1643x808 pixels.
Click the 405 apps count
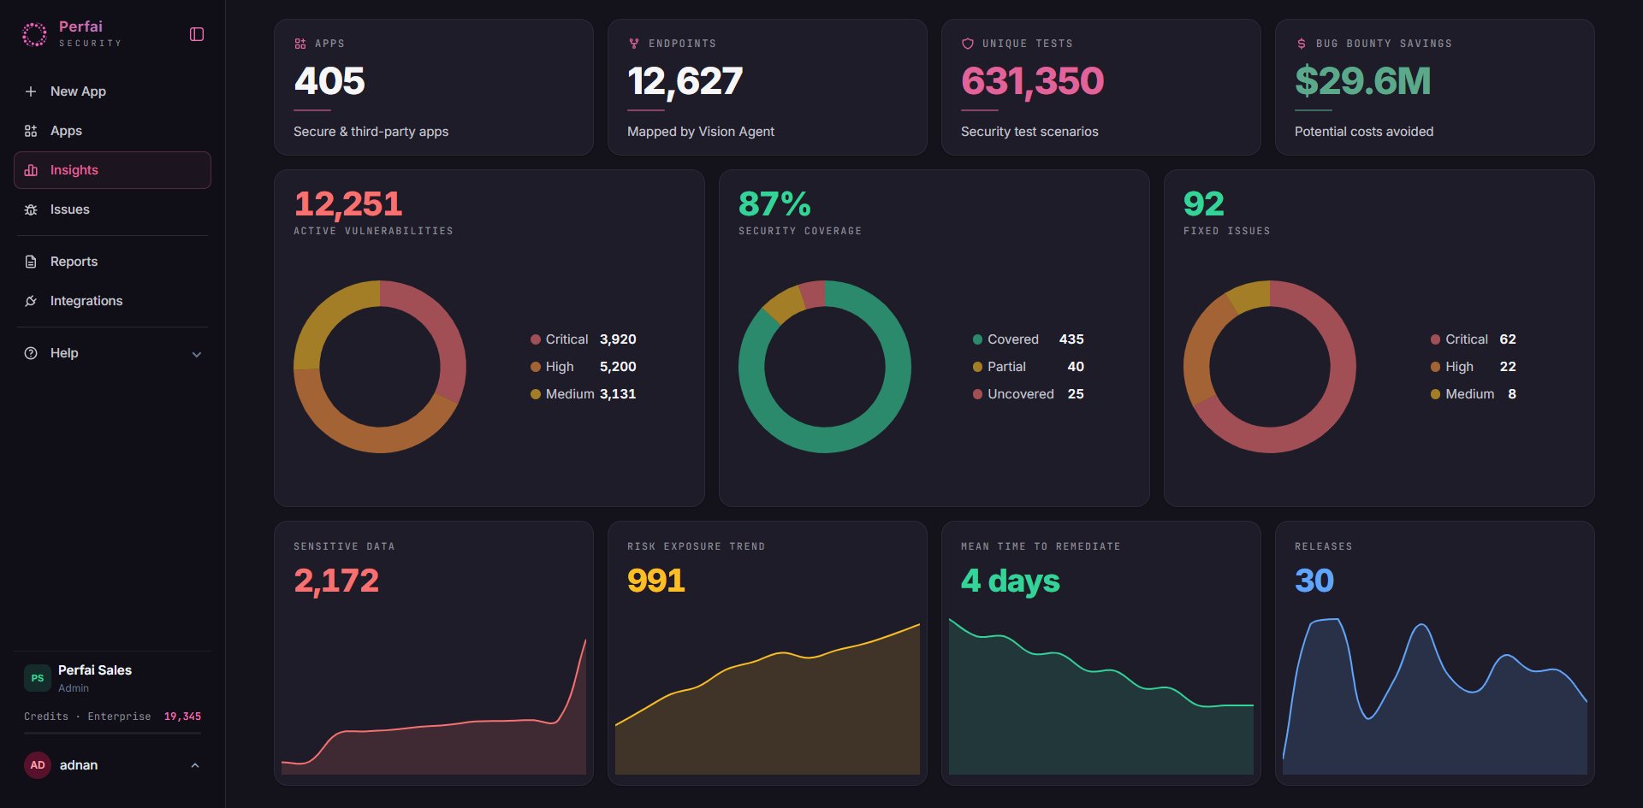tap(329, 81)
